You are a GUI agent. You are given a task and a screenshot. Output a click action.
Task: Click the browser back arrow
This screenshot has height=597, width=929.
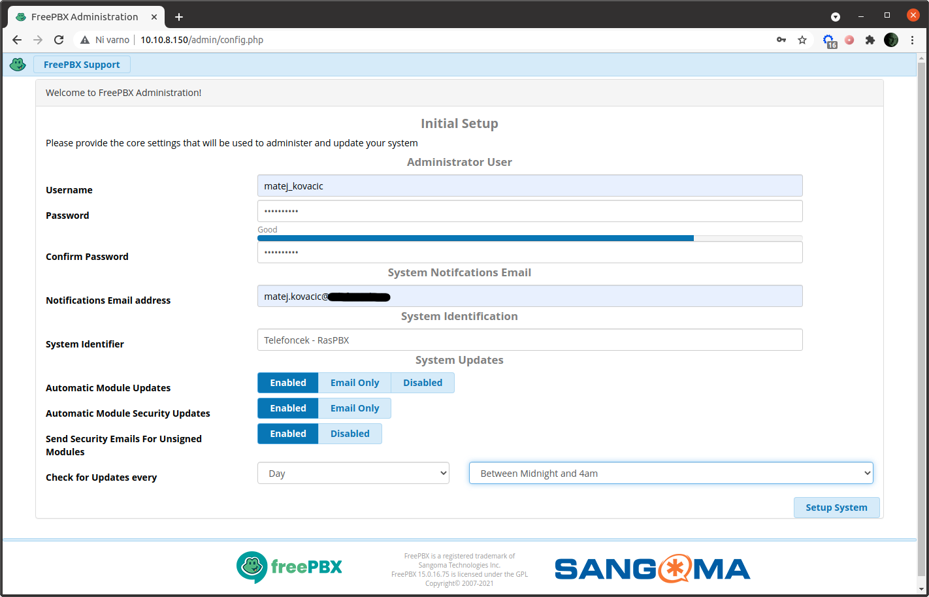(x=17, y=40)
